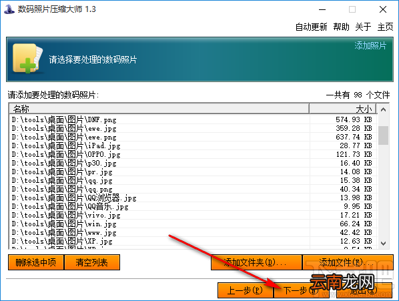Click the 13.98 KB size cell

click(x=356, y=198)
